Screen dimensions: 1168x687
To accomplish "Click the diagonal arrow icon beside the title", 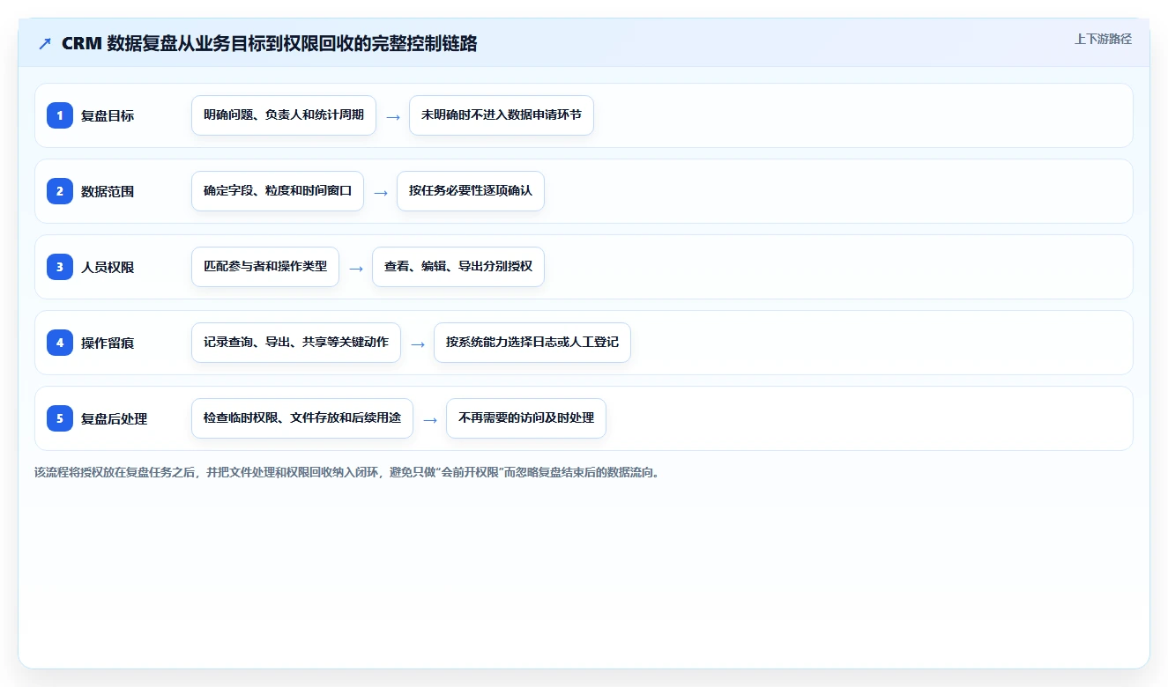I will click(45, 44).
